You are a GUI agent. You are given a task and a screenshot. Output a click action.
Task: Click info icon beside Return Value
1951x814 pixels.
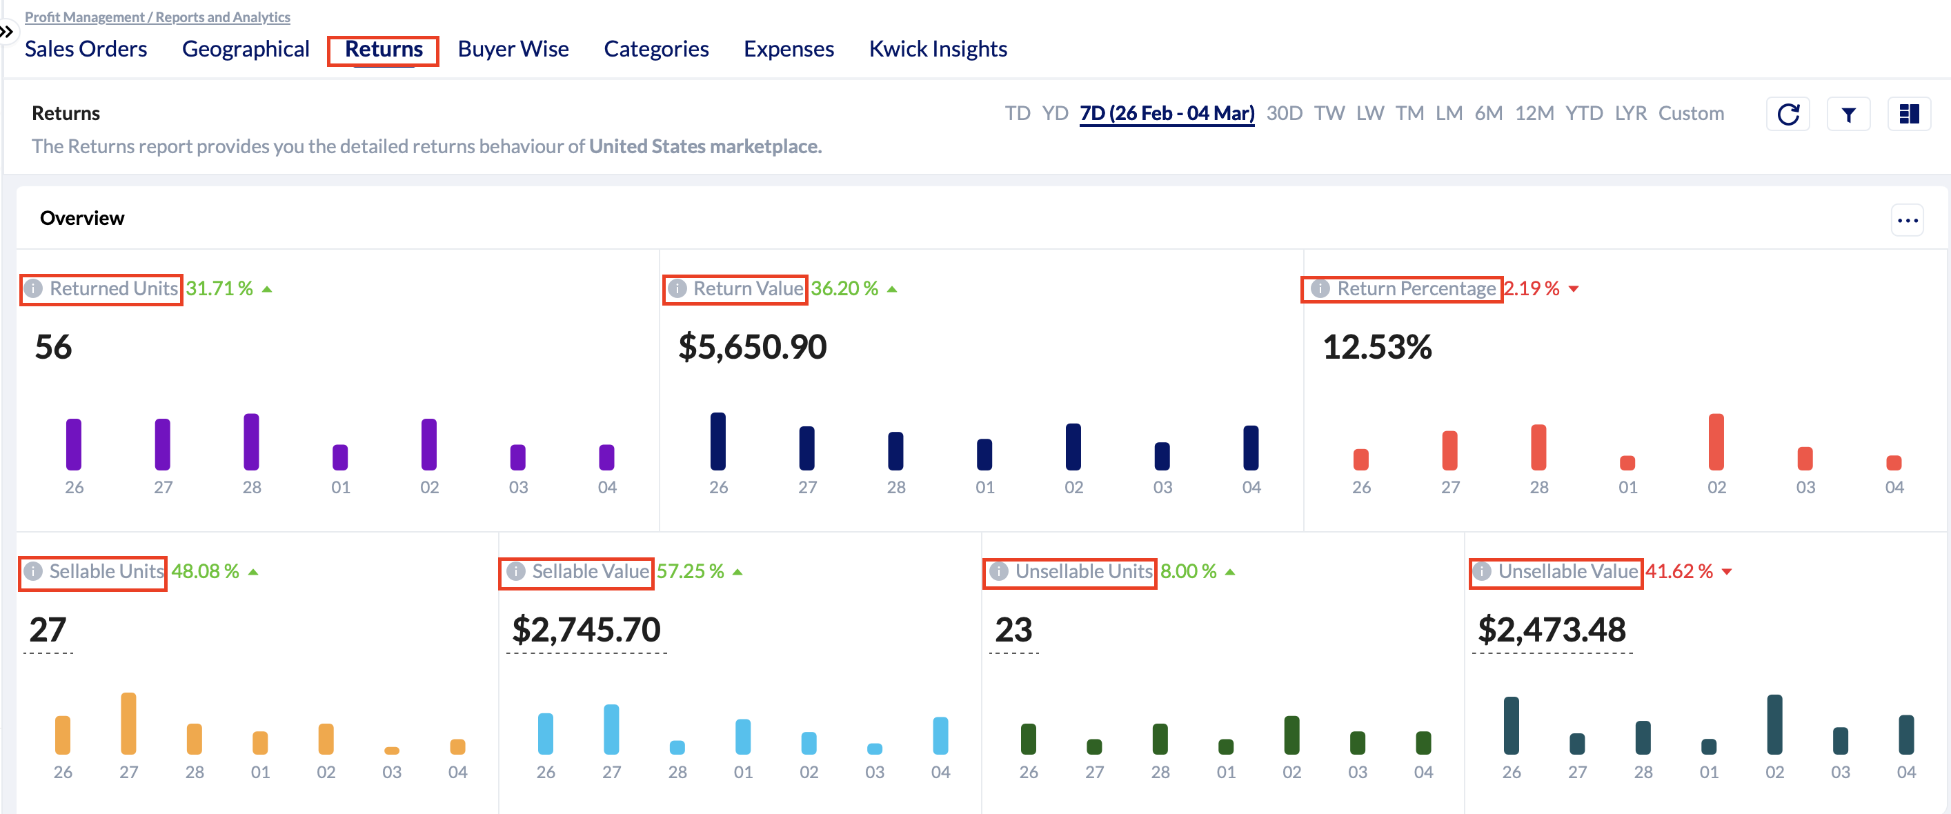(677, 288)
